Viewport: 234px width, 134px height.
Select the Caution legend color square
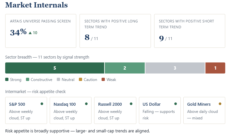[80, 79]
